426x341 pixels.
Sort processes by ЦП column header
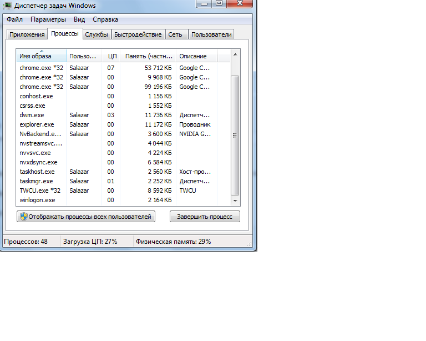point(111,56)
